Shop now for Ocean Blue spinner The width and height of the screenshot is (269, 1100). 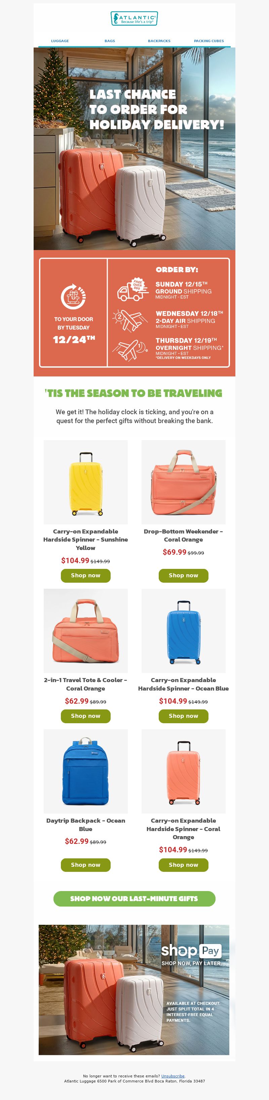[183, 716]
